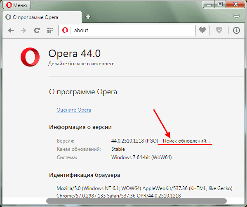
Task: Open Speed Dial grid icon
Action: [x=50, y=30]
